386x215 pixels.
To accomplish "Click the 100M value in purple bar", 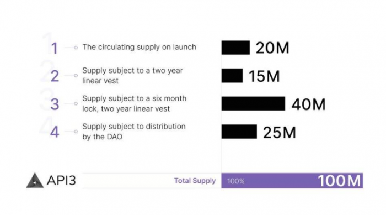I will tap(340, 181).
